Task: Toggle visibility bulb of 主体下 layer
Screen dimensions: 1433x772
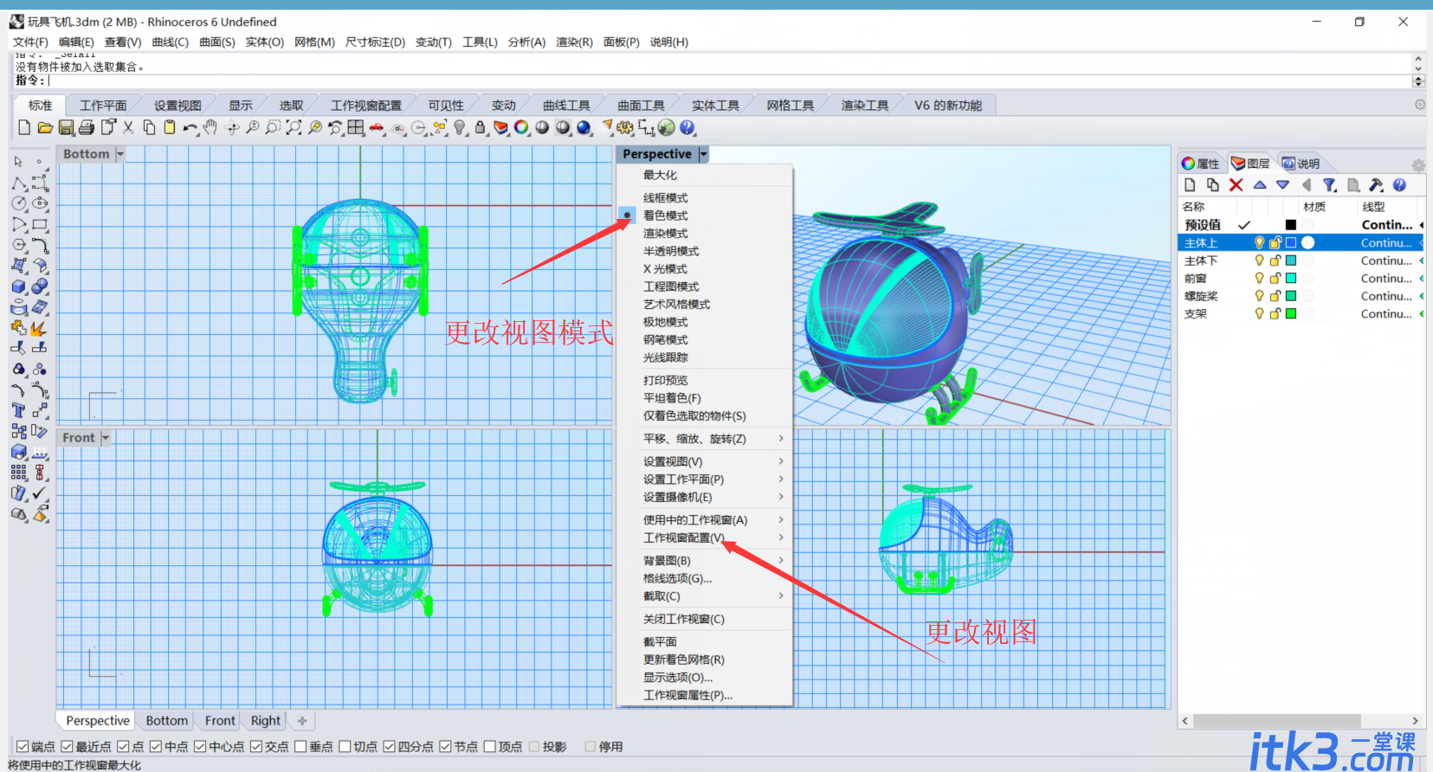Action: pos(1260,261)
